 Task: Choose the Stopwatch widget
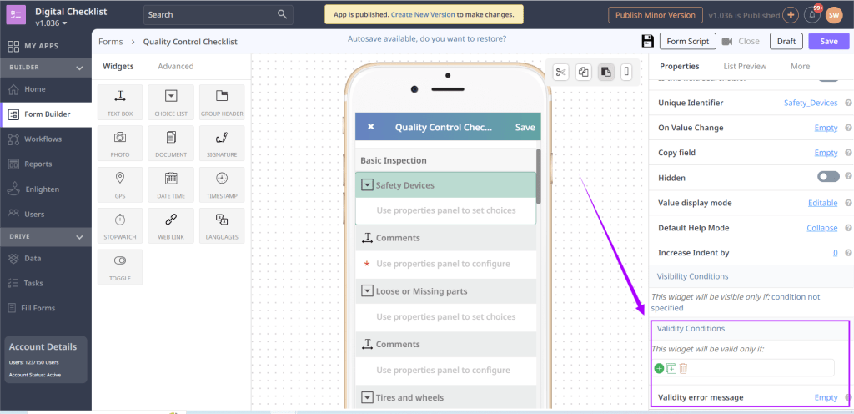(120, 224)
